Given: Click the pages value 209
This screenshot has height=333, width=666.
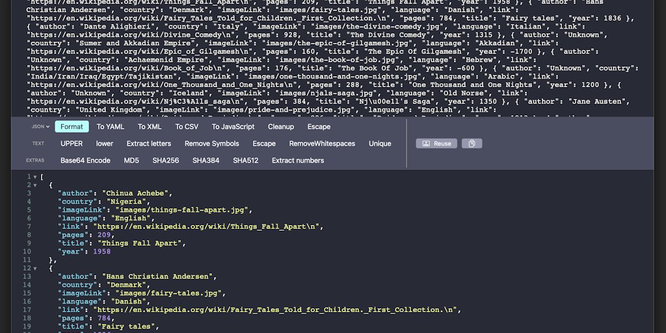Looking at the screenshot, I should click(104, 235).
